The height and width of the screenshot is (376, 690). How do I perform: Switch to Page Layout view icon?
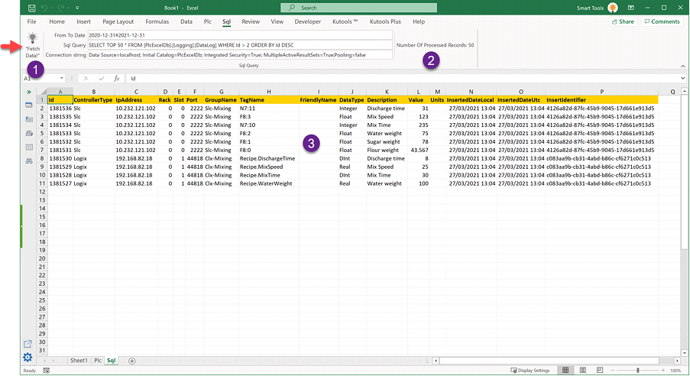click(582, 371)
